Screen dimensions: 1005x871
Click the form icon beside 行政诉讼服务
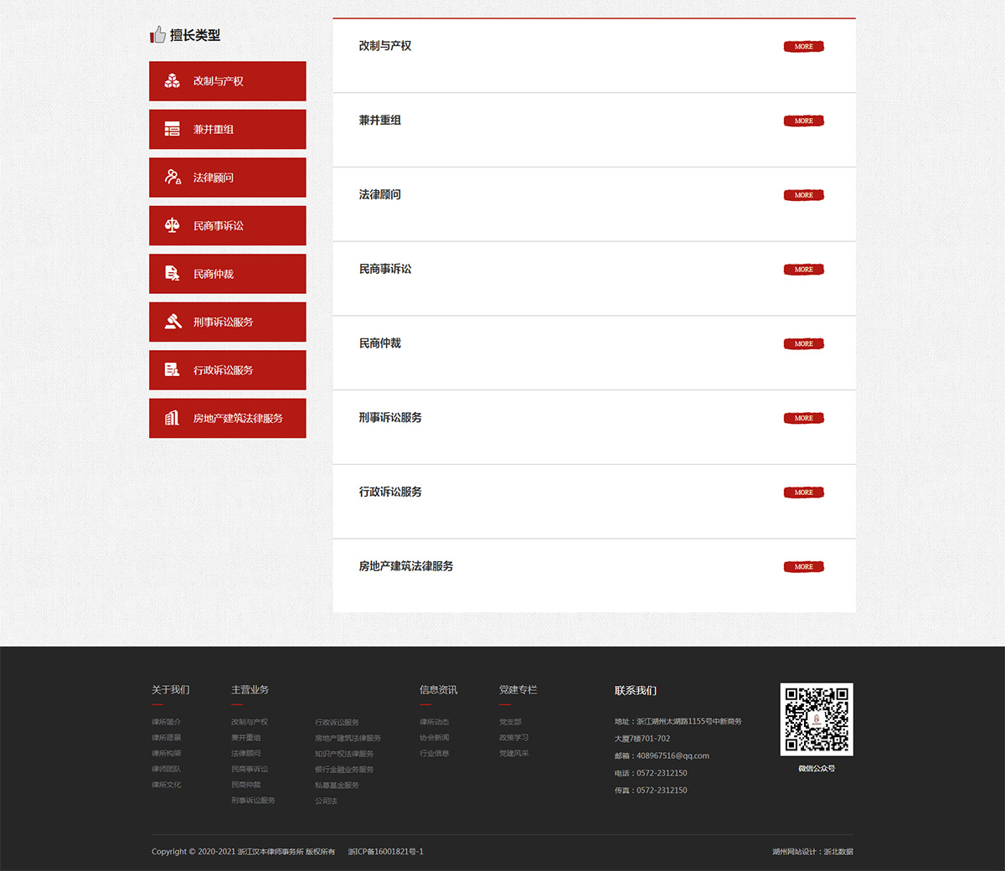coord(173,370)
